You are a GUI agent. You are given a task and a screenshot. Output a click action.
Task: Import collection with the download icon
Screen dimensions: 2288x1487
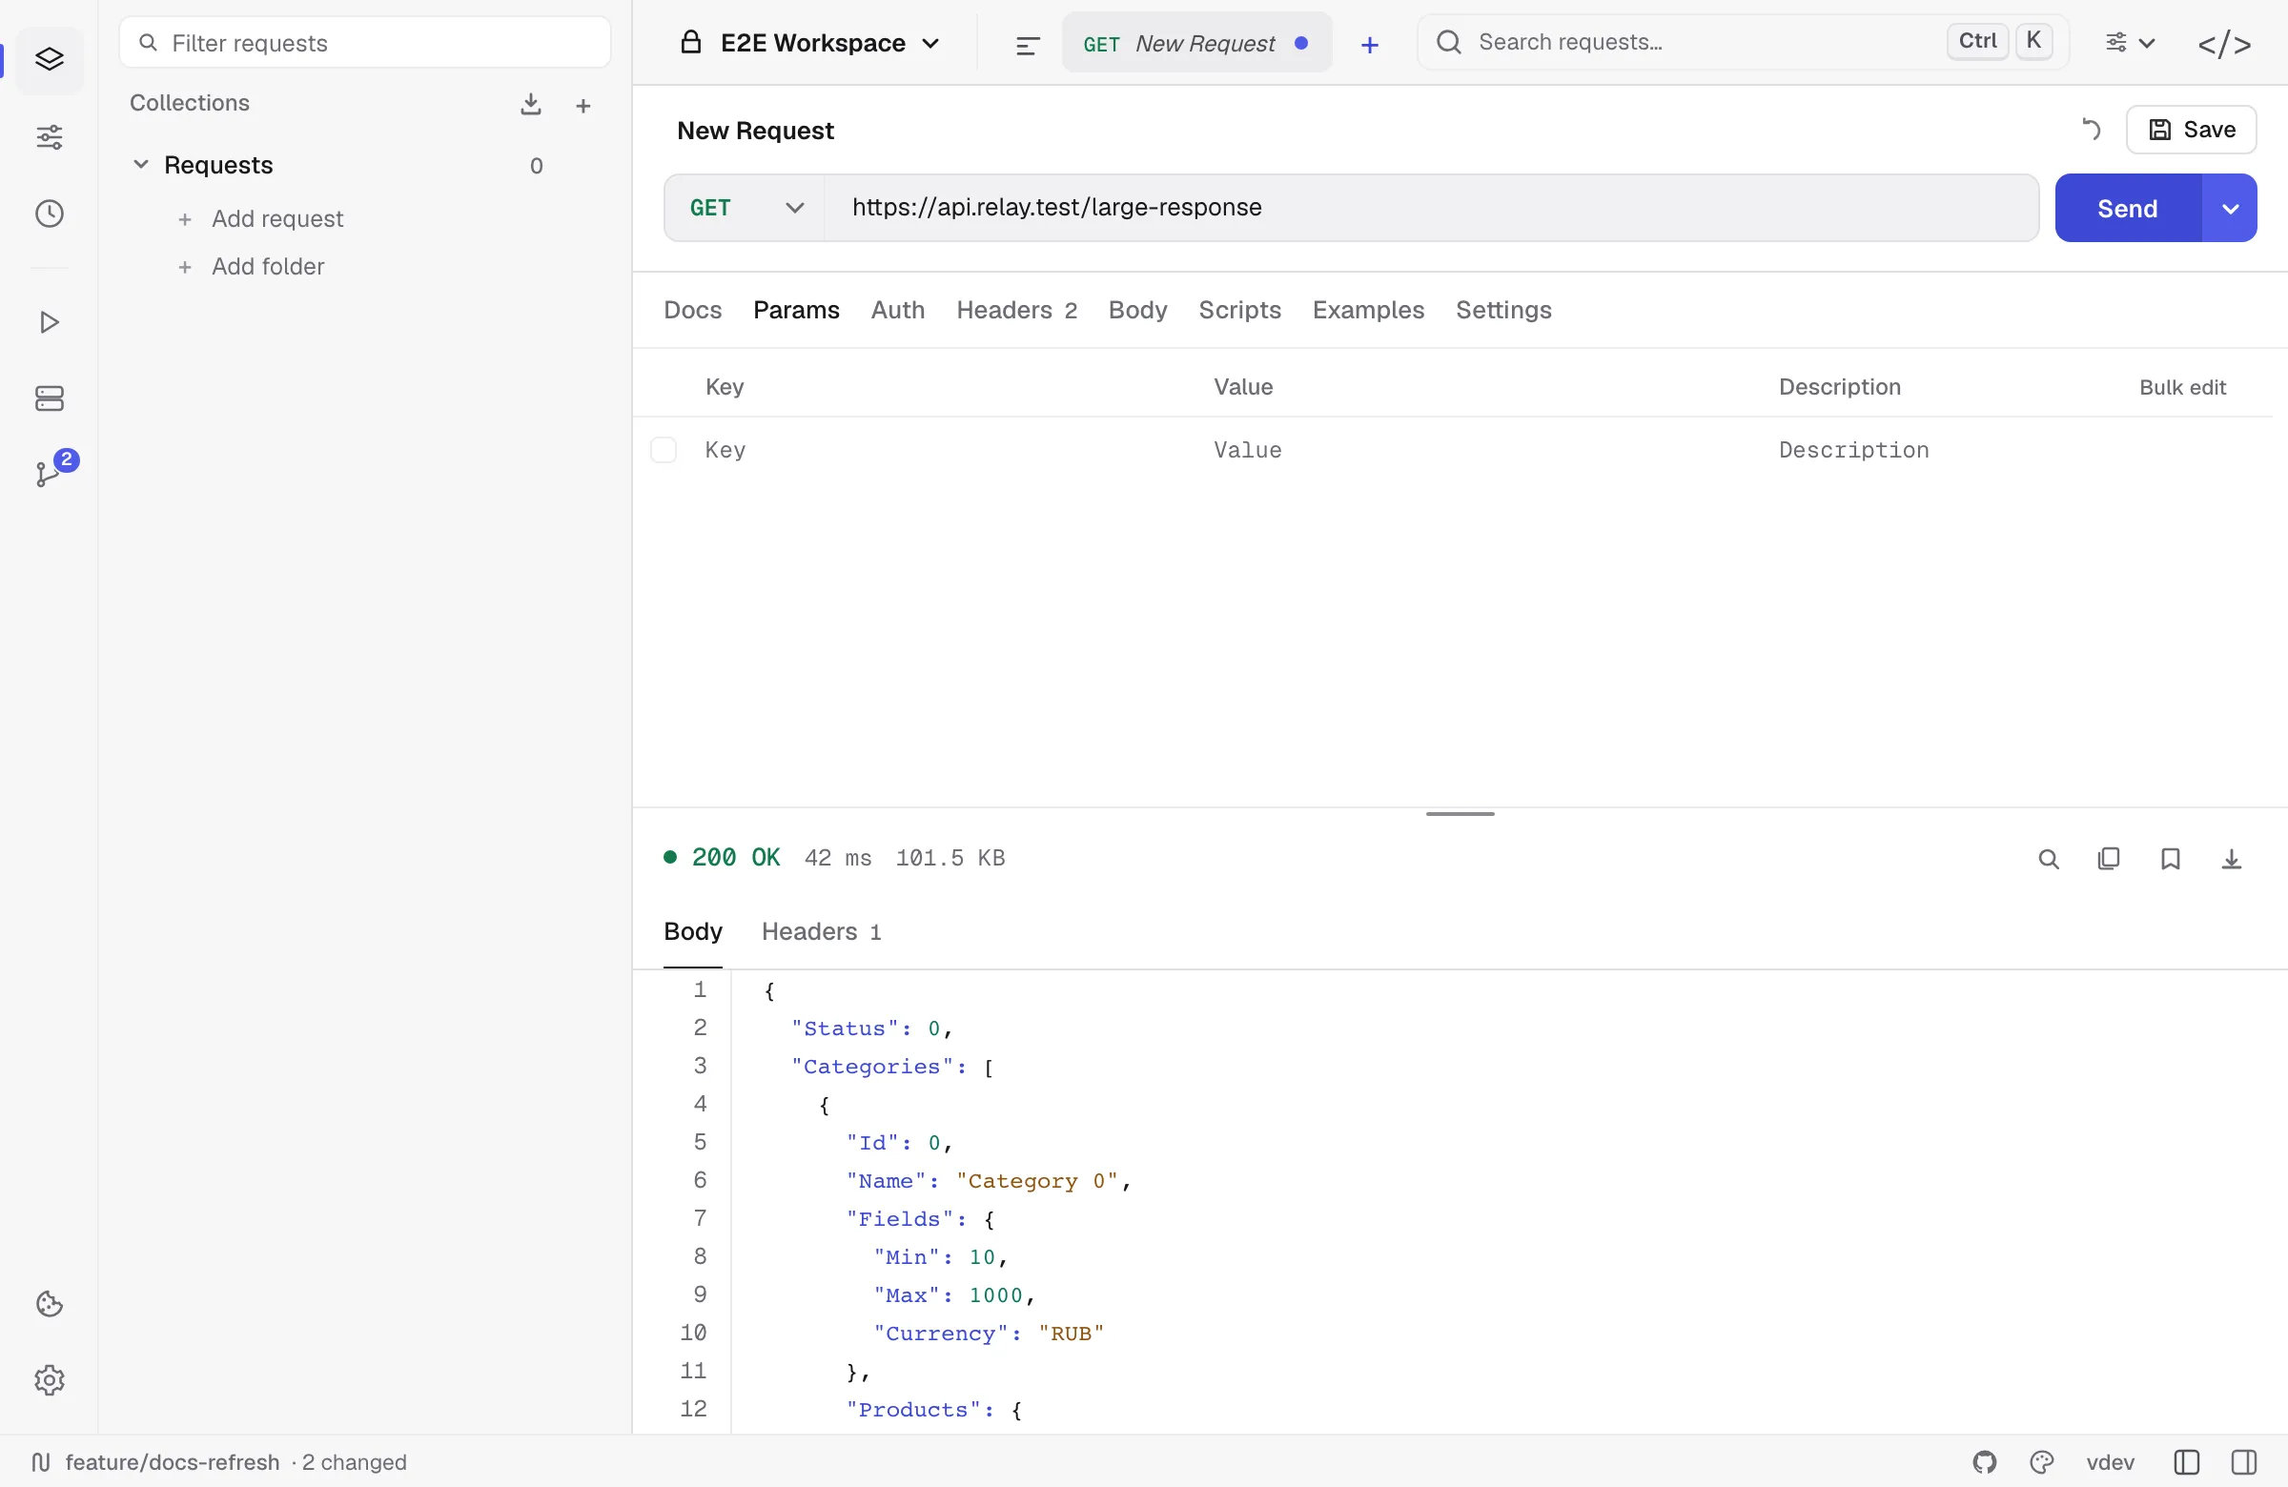[x=531, y=104]
